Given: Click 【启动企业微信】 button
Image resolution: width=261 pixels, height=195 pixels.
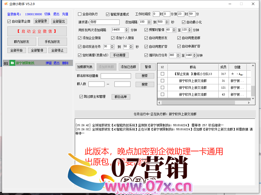Looking at the screenshot, I should click(37, 31).
